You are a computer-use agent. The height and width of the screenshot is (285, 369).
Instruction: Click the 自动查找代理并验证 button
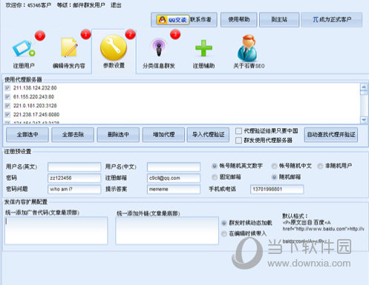(x=331, y=135)
